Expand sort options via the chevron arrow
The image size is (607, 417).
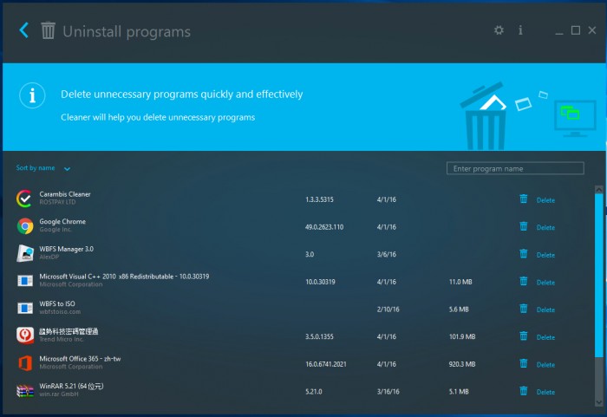pos(67,169)
